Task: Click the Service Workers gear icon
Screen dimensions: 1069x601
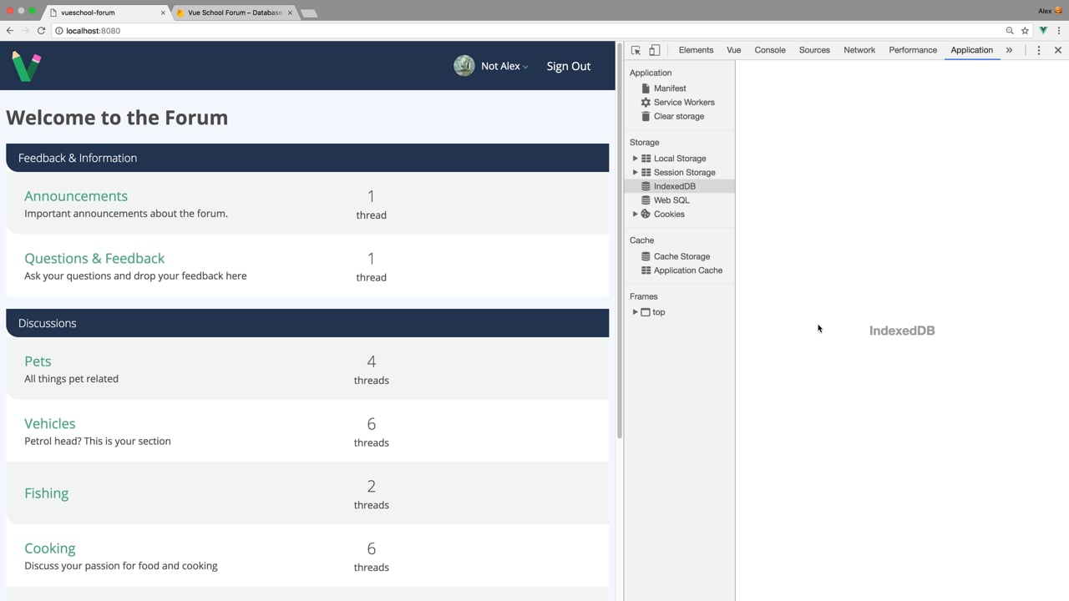Action: (x=646, y=102)
